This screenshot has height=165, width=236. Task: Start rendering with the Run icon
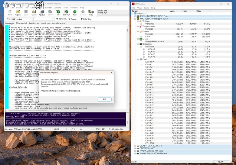[x=75, y=13]
